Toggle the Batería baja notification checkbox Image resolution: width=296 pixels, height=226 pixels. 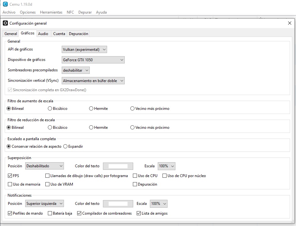pos(50,213)
